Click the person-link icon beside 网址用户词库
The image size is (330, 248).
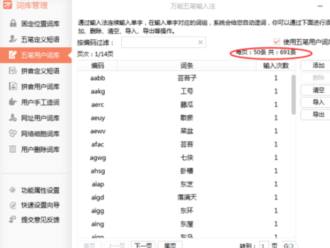pyautogui.click(x=13, y=118)
